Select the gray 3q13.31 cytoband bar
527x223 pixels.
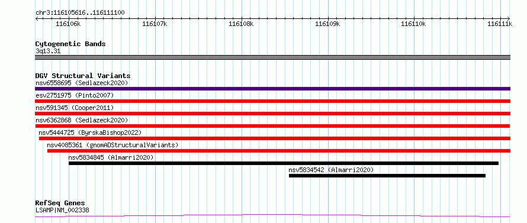pos(272,57)
